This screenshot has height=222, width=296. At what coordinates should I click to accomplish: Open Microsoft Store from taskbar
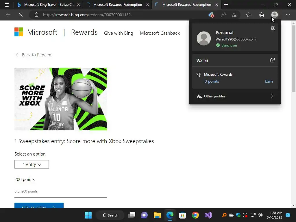click(183, 215)
